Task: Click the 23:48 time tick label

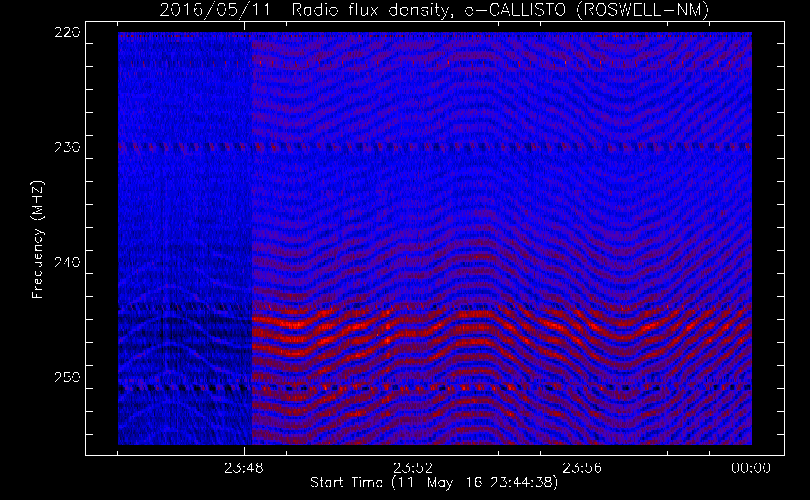Action: pos(244,468)
